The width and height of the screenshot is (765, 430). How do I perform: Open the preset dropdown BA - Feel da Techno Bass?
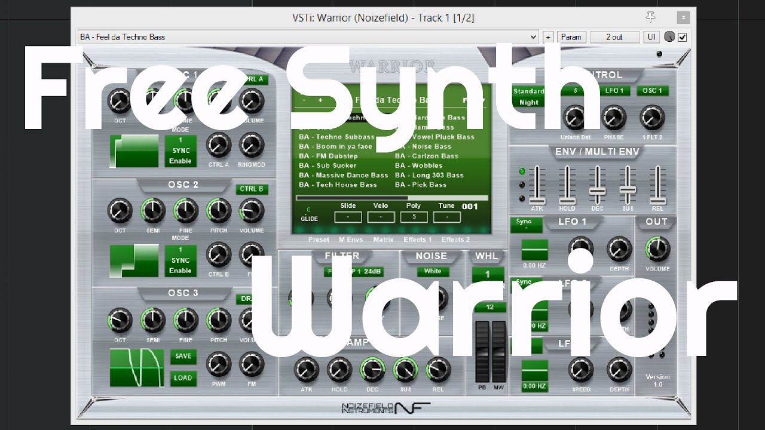pyautogui.click(x=308, y=37)
